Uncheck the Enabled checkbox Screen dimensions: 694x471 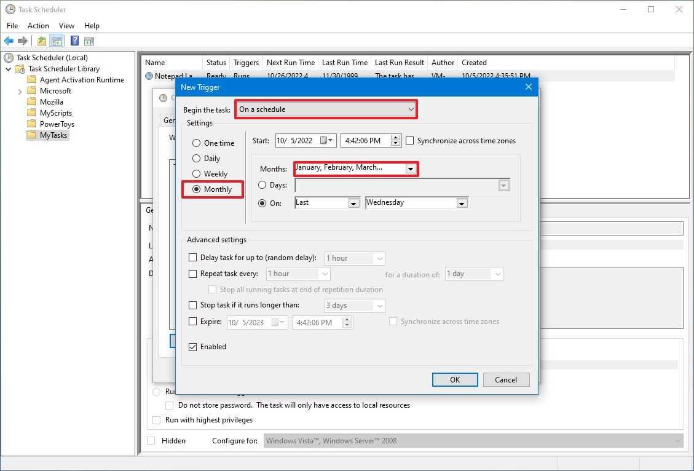pos(193,347)
